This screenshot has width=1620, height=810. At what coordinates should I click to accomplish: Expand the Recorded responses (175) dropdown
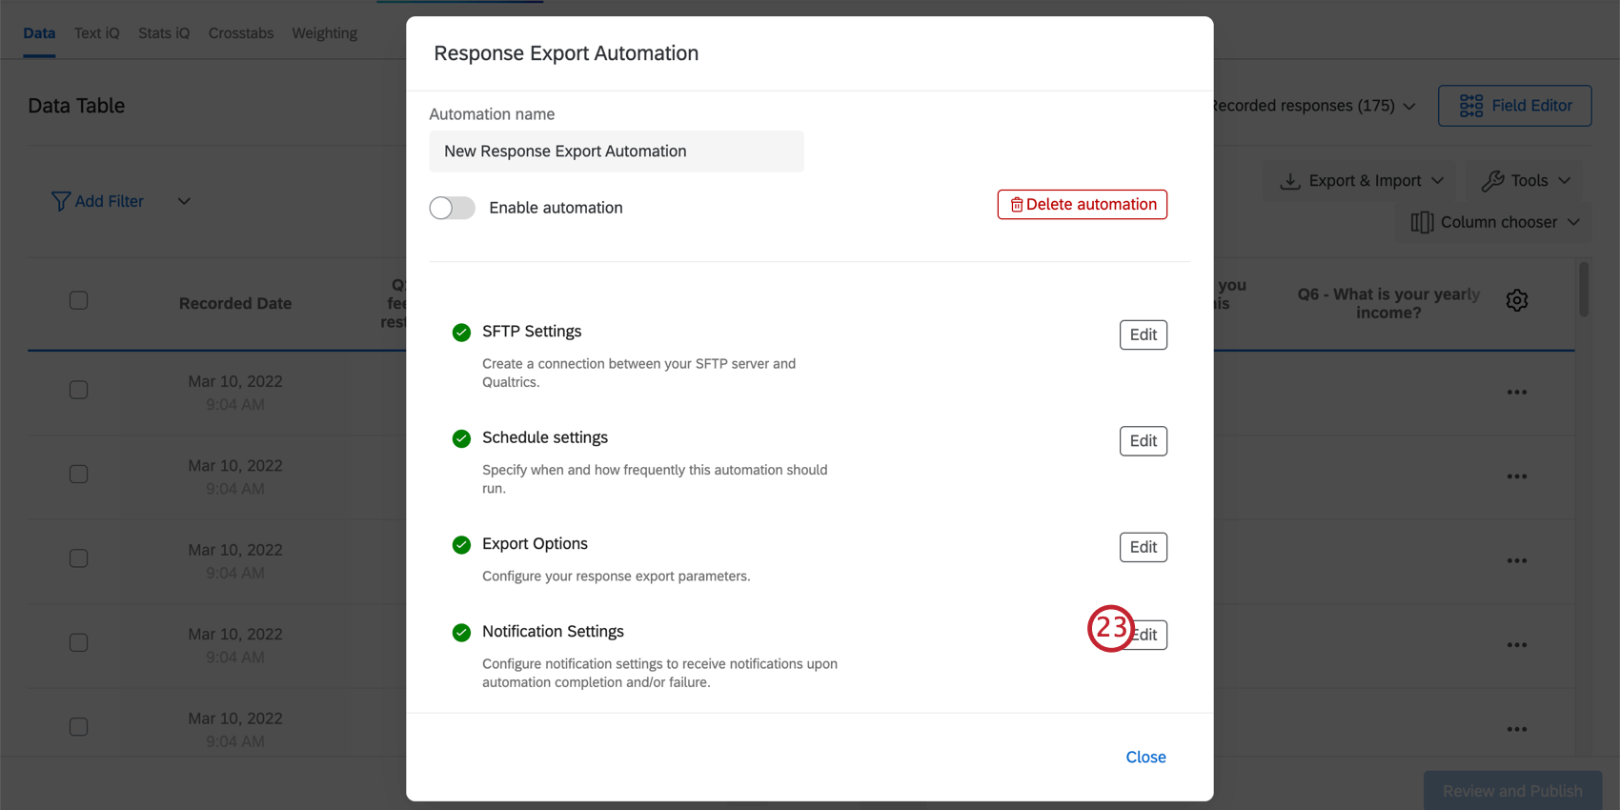(x=1408, y=106)
